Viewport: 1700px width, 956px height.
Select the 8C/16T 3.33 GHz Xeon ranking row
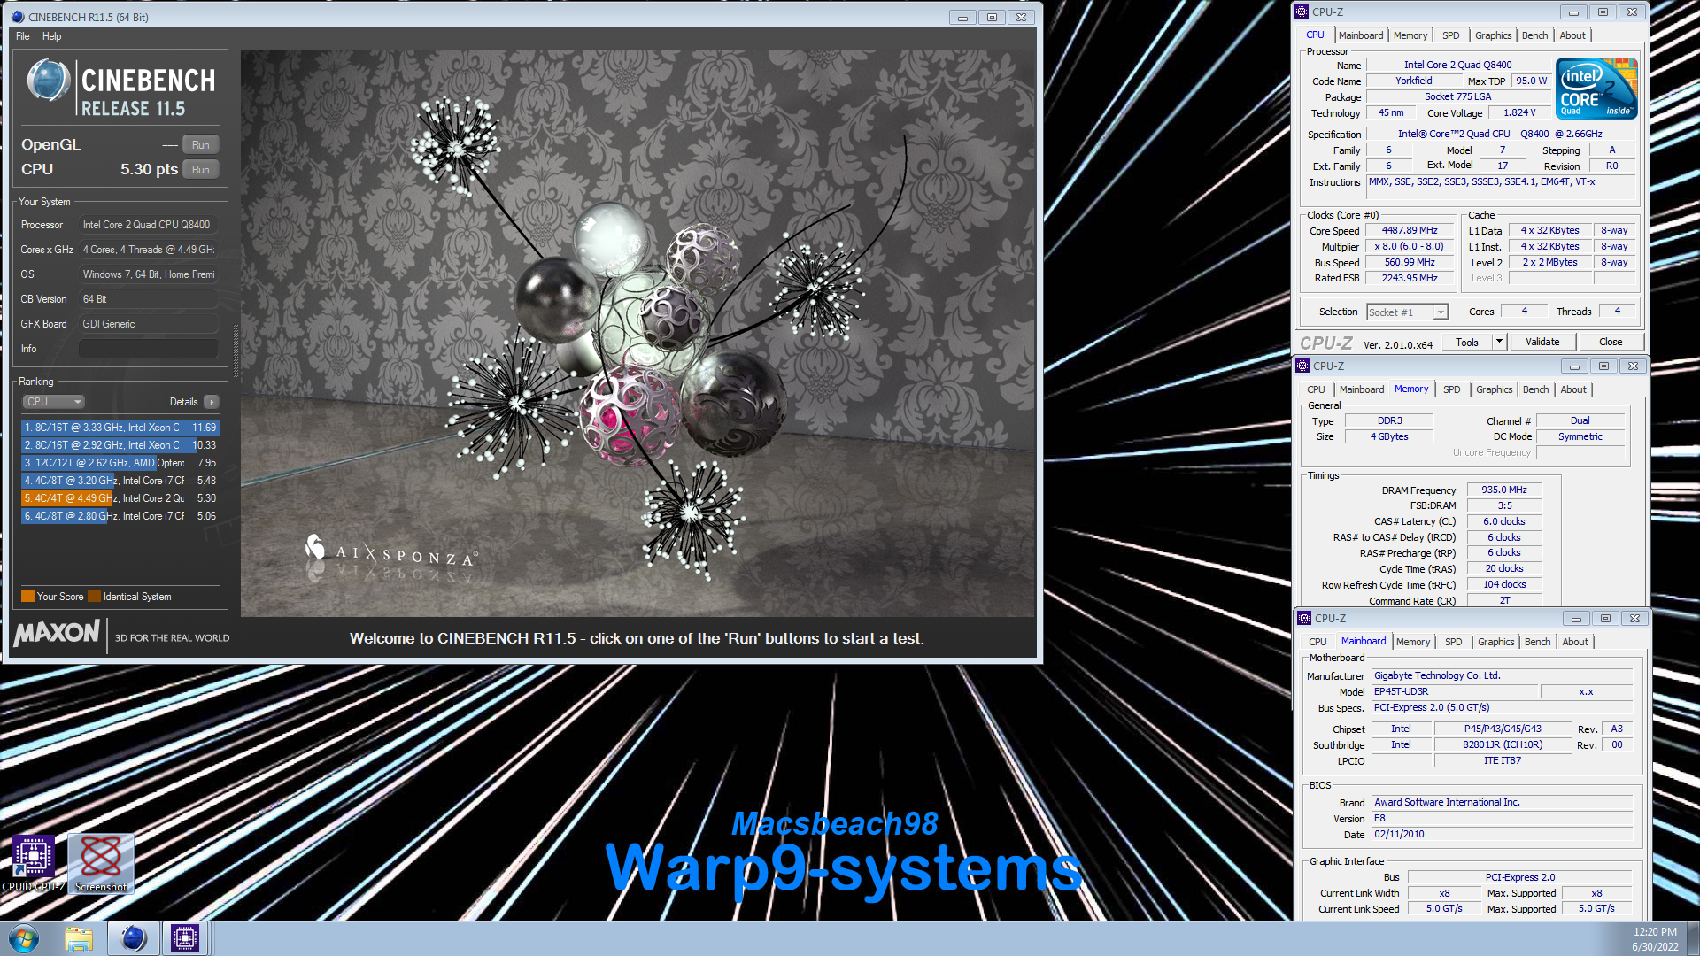tap(120, 428)
